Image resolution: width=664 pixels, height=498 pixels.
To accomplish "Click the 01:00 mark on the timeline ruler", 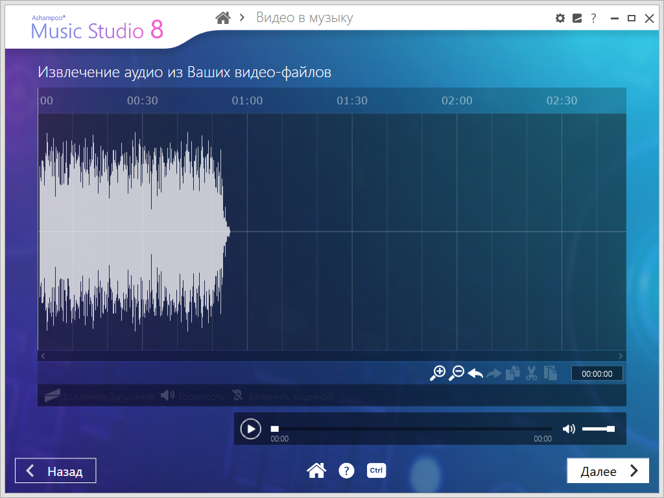I will 247,101.
